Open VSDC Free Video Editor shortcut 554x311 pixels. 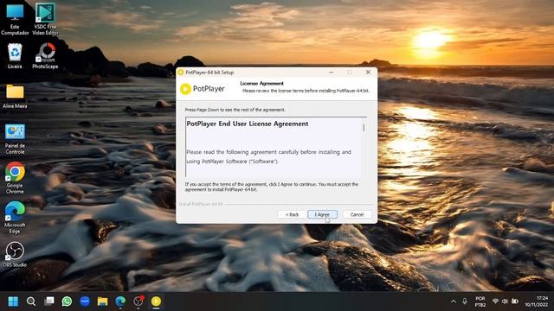(45, 19)
